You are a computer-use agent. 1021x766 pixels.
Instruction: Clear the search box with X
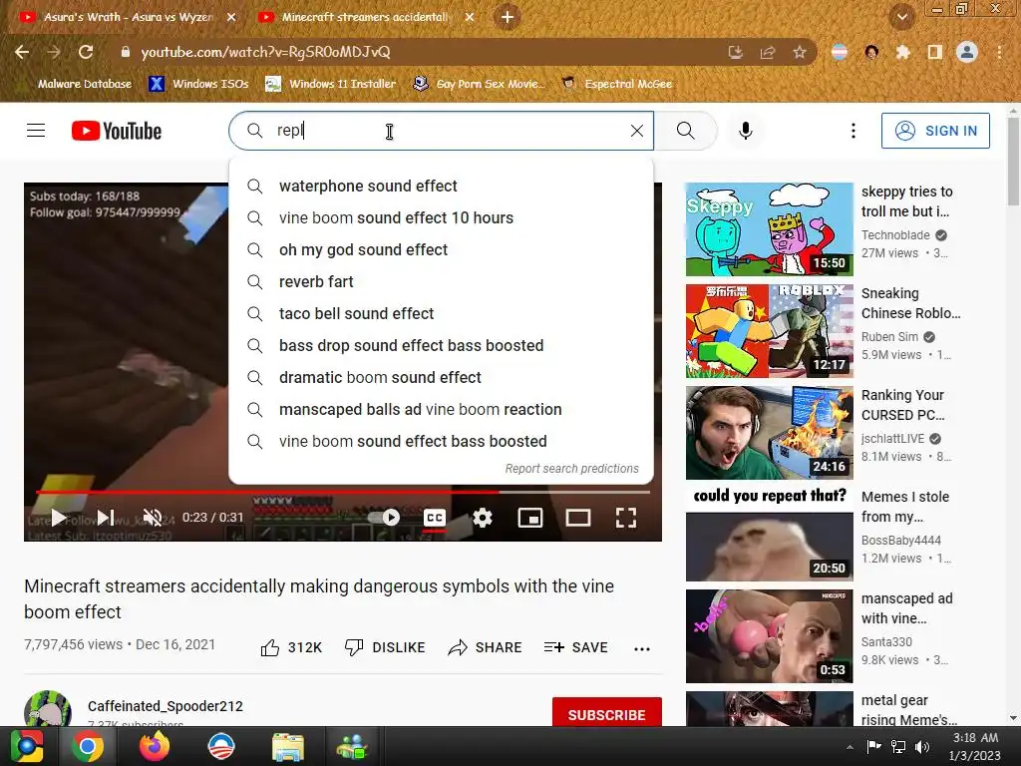click(637, 131)
